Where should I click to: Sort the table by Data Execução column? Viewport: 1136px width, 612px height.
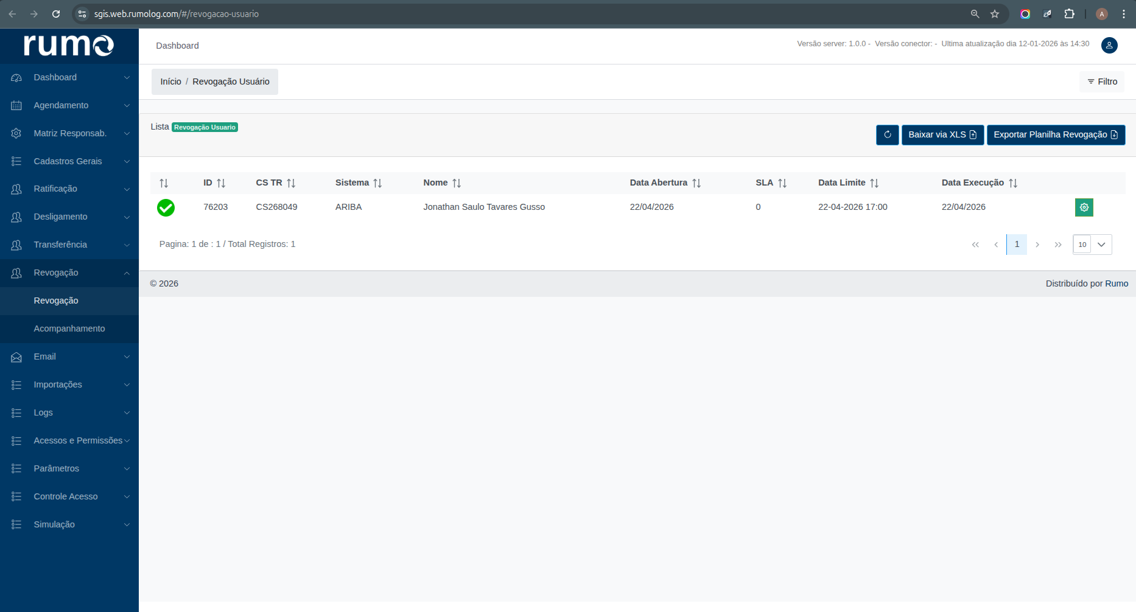click(1013, 183)
